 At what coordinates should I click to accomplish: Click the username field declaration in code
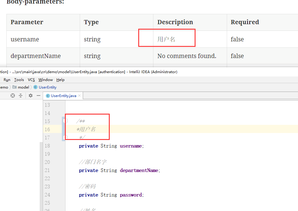click(131, 146)
